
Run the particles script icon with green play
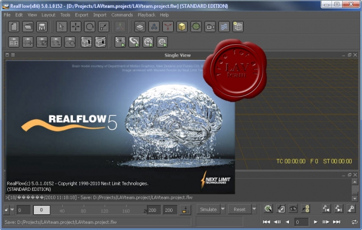[120, 42]
